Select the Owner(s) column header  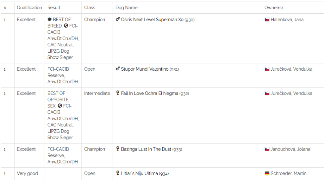pos(273,8)
